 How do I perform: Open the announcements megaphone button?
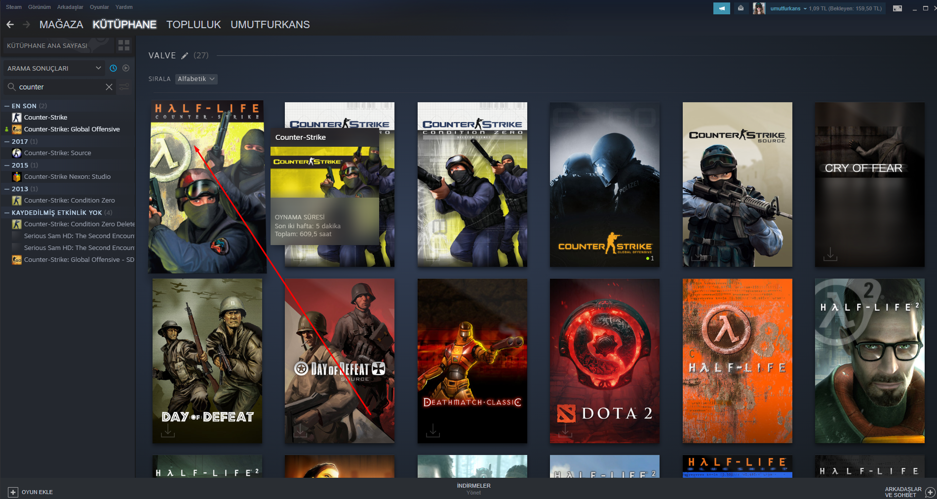(722, 8)
